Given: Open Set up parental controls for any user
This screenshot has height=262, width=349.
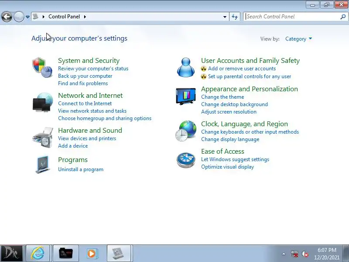Looking at the screenshot, I should pyautogui.click(x=250, y=76).
